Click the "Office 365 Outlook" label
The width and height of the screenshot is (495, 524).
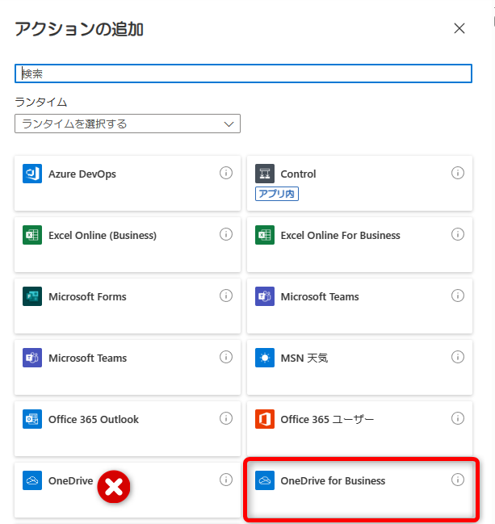(x=93, y=419)
